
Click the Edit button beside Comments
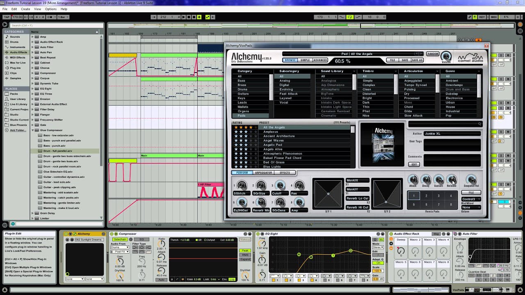414,164
